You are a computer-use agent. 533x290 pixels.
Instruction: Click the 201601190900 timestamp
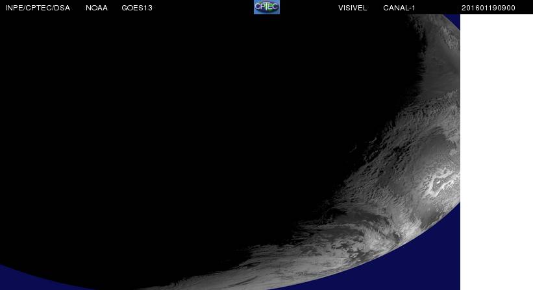point(488,8)
